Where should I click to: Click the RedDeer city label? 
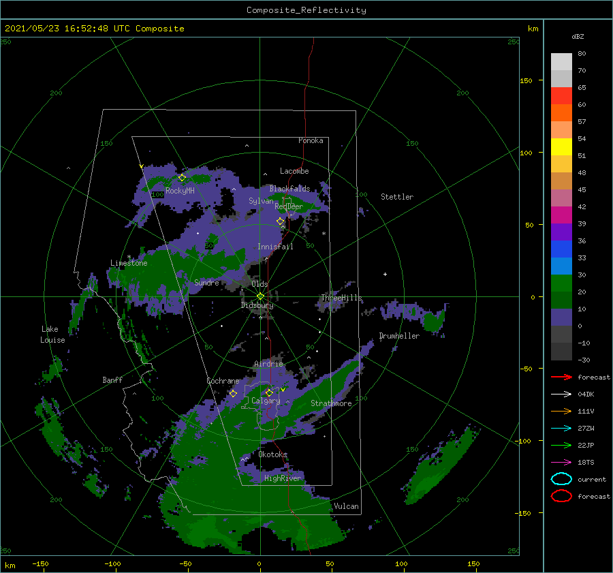[289, 206]
